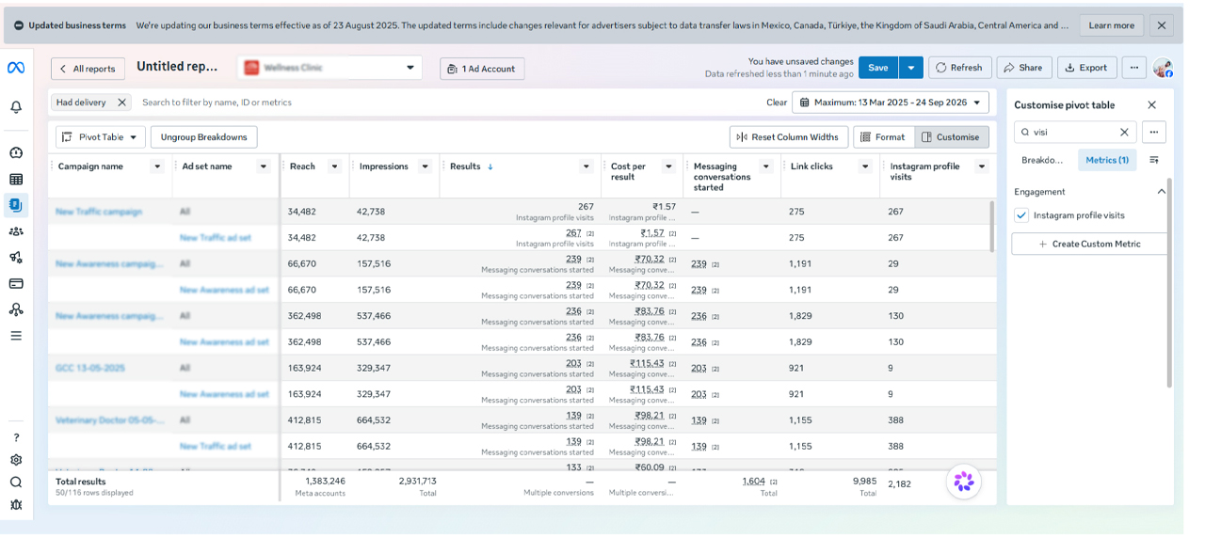Open billing card icon in sidebar
The width and height of the screenshot is (1205, 538).
16,283
